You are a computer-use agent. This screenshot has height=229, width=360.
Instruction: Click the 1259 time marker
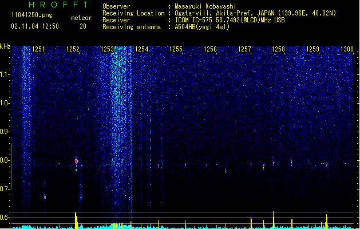(312, 49)
